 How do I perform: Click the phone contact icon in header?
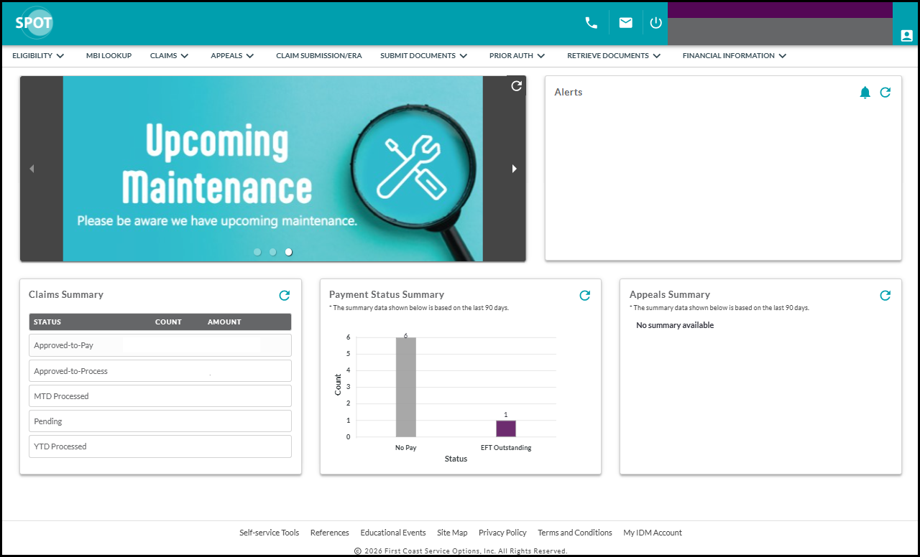591,23
